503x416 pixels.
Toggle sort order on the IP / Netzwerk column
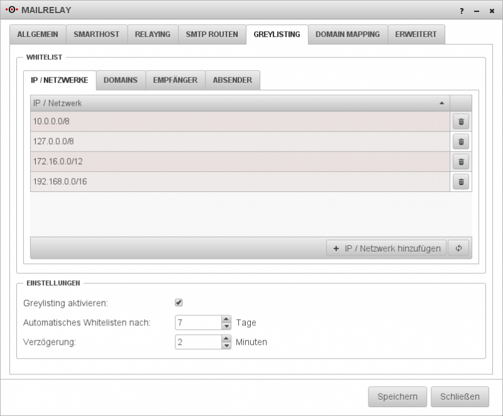239,103
